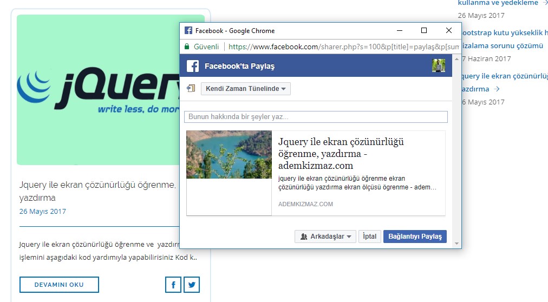Close the Facebook Chrome popup window

coord(449,30)
